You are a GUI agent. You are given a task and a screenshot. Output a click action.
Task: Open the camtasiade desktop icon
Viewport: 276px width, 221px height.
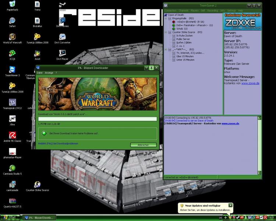coord(12,186)
